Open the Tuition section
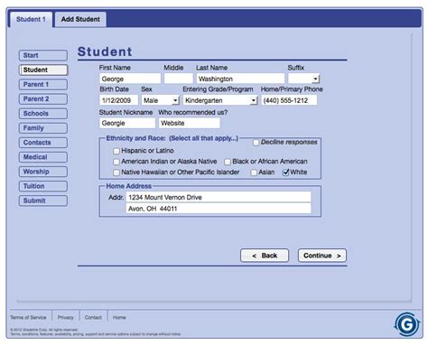428x345 pixels. point(43,186)
